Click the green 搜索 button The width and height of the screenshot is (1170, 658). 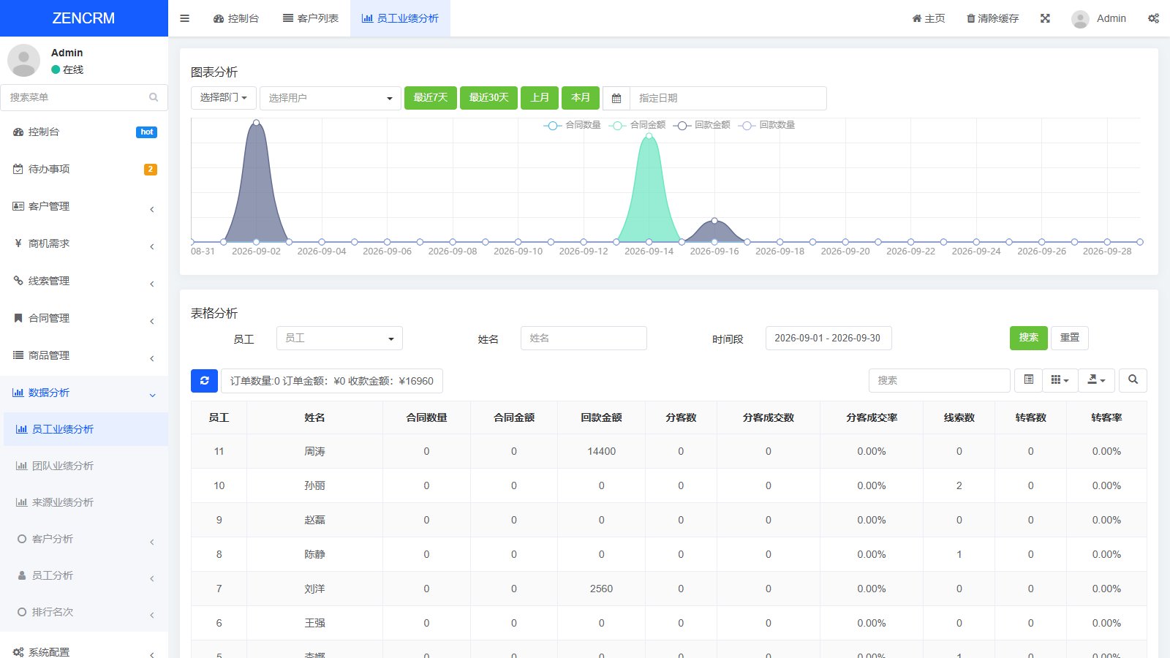coord(1029,338)
